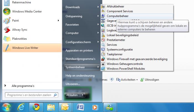
Task: Open Help en ondersteuning
Action: (80, 76)
